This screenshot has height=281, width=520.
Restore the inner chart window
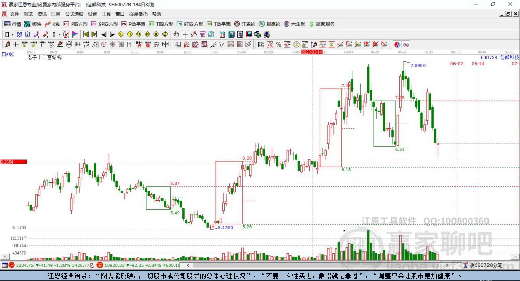coord(508,14)
